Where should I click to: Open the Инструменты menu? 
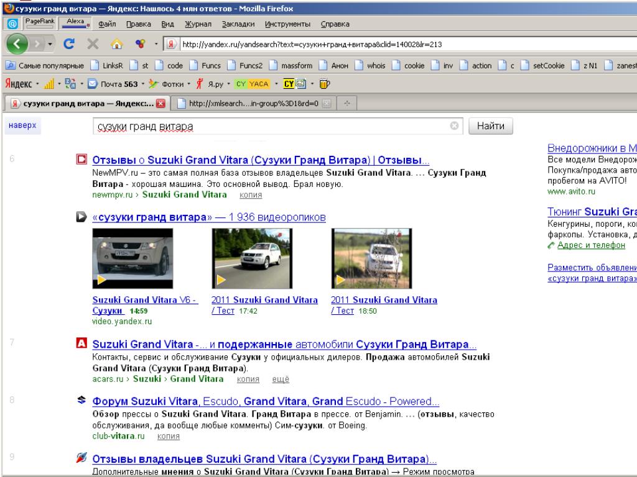(x=287, y=24)
